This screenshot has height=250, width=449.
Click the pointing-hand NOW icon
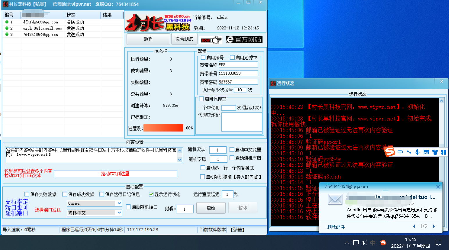tap(212, 40)
